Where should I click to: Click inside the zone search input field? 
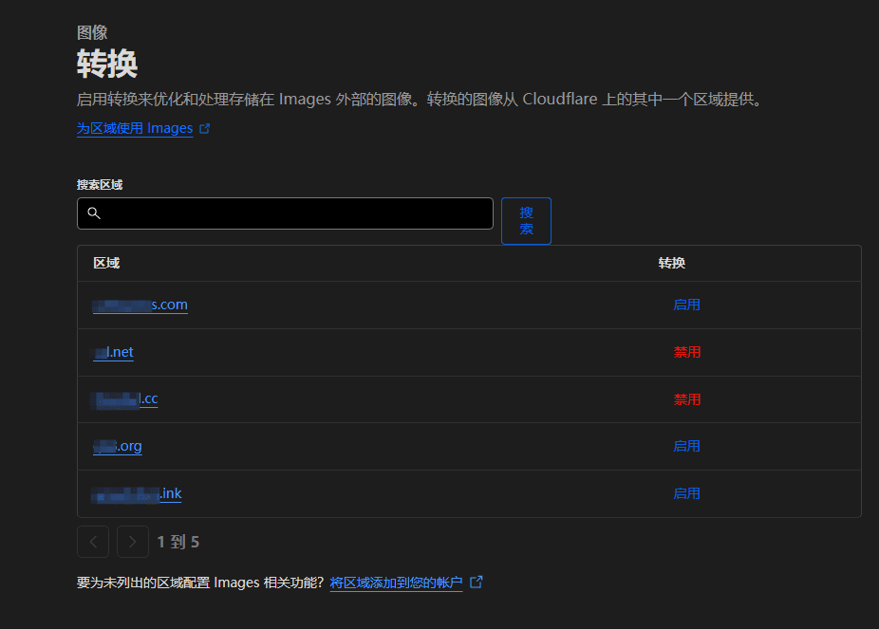[285, 213]
